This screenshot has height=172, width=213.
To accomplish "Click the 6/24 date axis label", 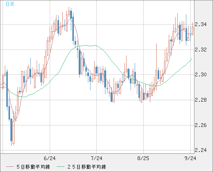I will click(50, 158).
